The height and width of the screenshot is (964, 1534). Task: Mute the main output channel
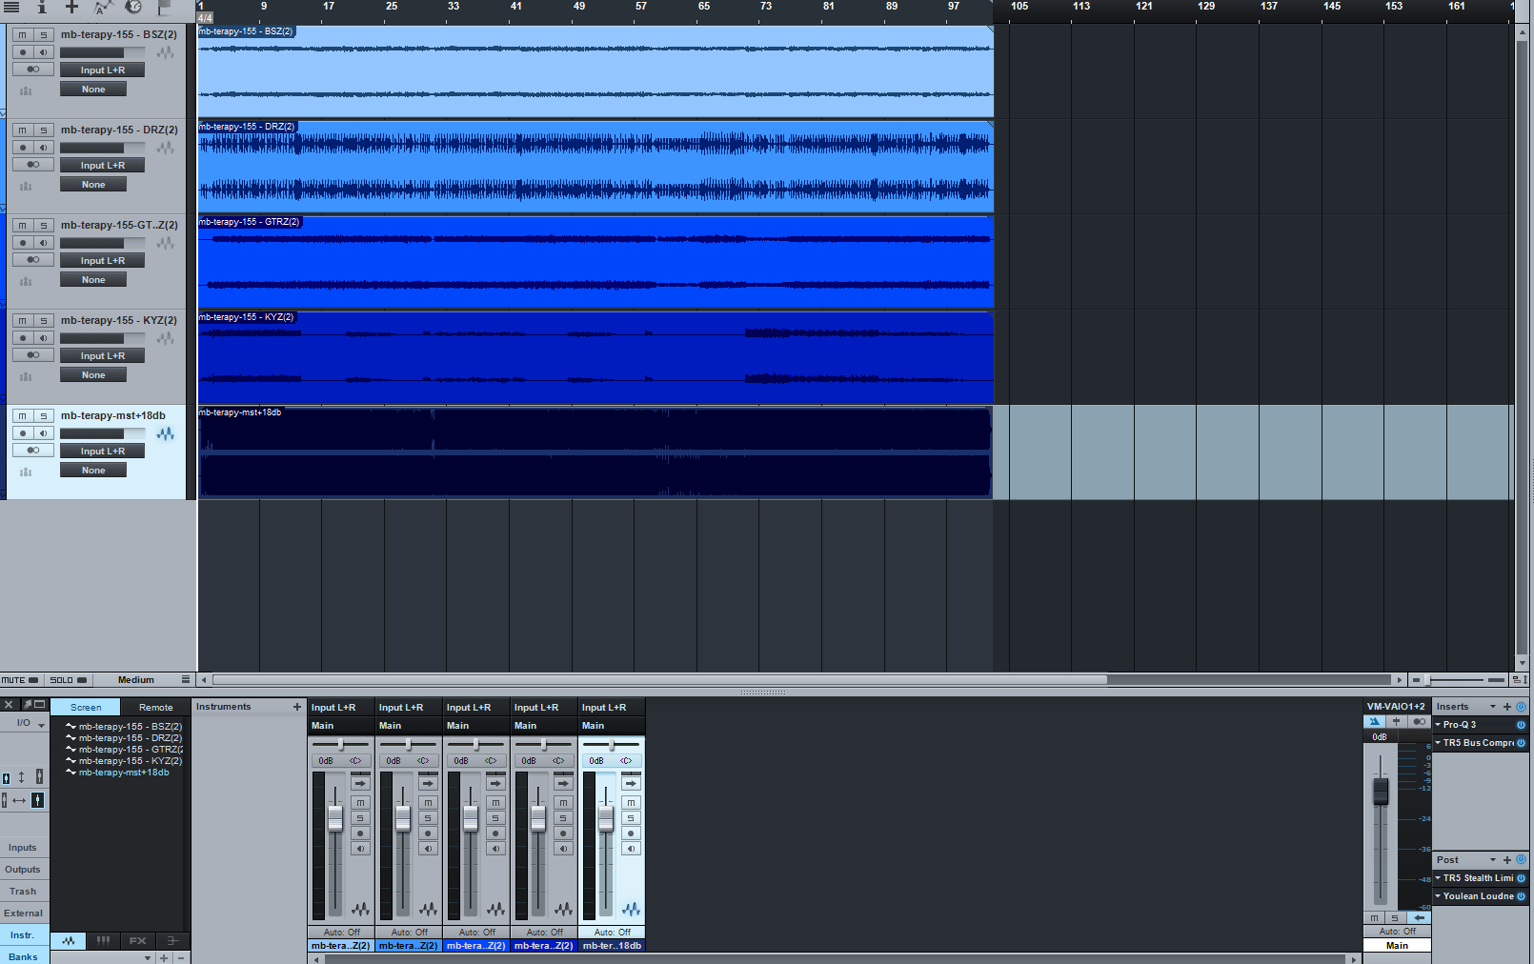pos(1374,918)
